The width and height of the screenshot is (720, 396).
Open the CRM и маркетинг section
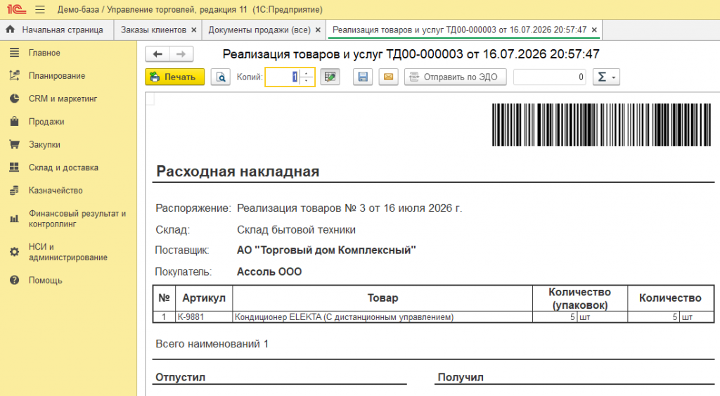tap(63, 98)
